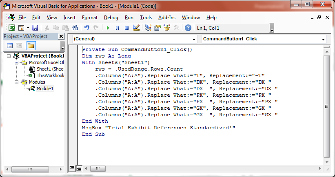Click toolbar options overflow arrow
The image size is (335, 177).
(x=272, y=28)
